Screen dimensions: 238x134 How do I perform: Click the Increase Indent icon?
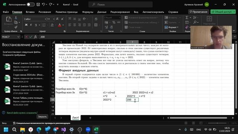(89, 25)
